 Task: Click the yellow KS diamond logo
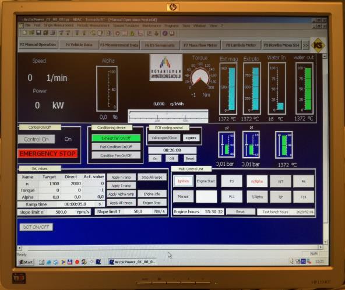coord(318,45)
